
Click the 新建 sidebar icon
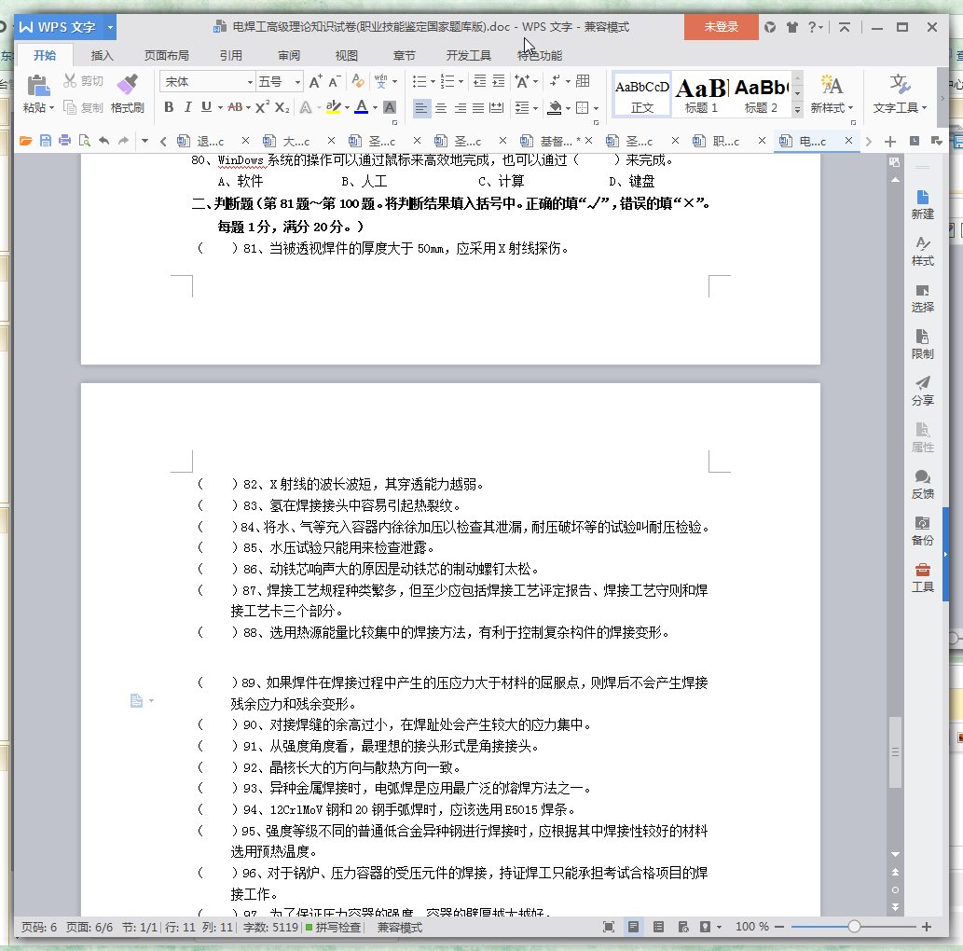click(923, 204)
